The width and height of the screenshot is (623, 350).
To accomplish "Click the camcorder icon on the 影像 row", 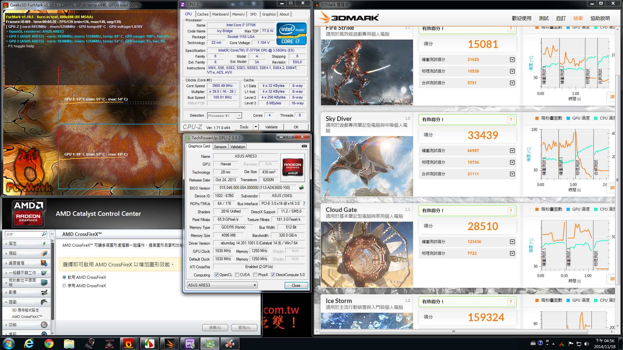I will tap(44, 292).
